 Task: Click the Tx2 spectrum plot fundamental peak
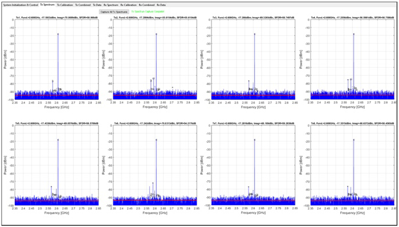point(156,34)
